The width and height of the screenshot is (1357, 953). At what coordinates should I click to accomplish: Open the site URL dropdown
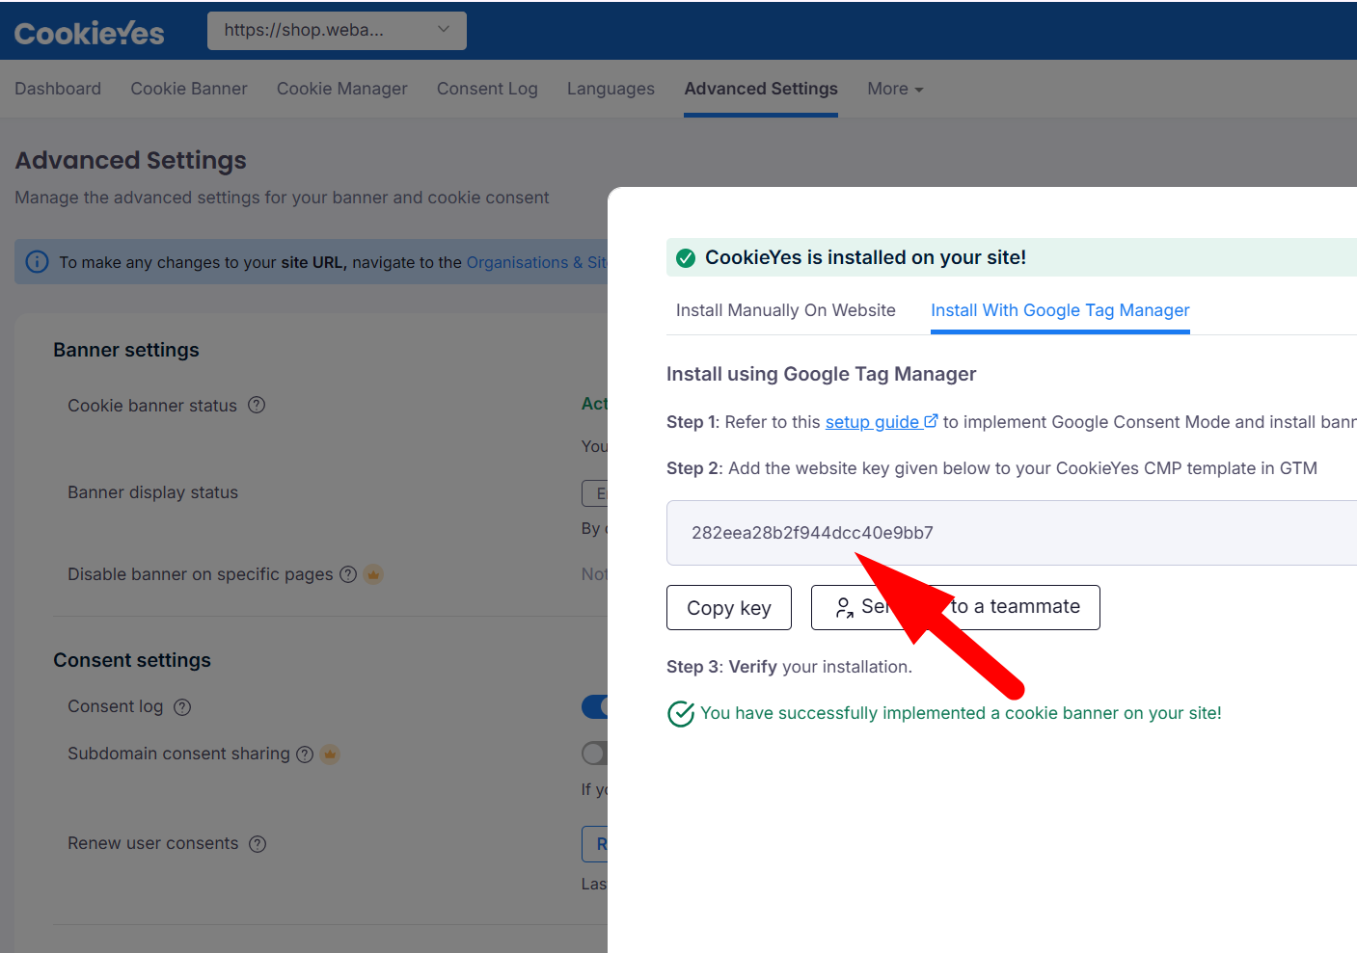pyautogui.click(x=337, y=31)
